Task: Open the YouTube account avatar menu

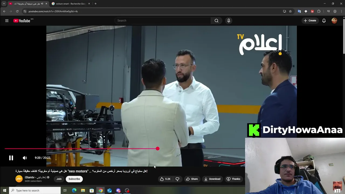Action: (x=334, y=21)
